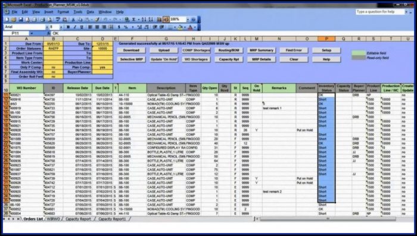
Task: Click the Open file folder icon
Action: point(14,20)
